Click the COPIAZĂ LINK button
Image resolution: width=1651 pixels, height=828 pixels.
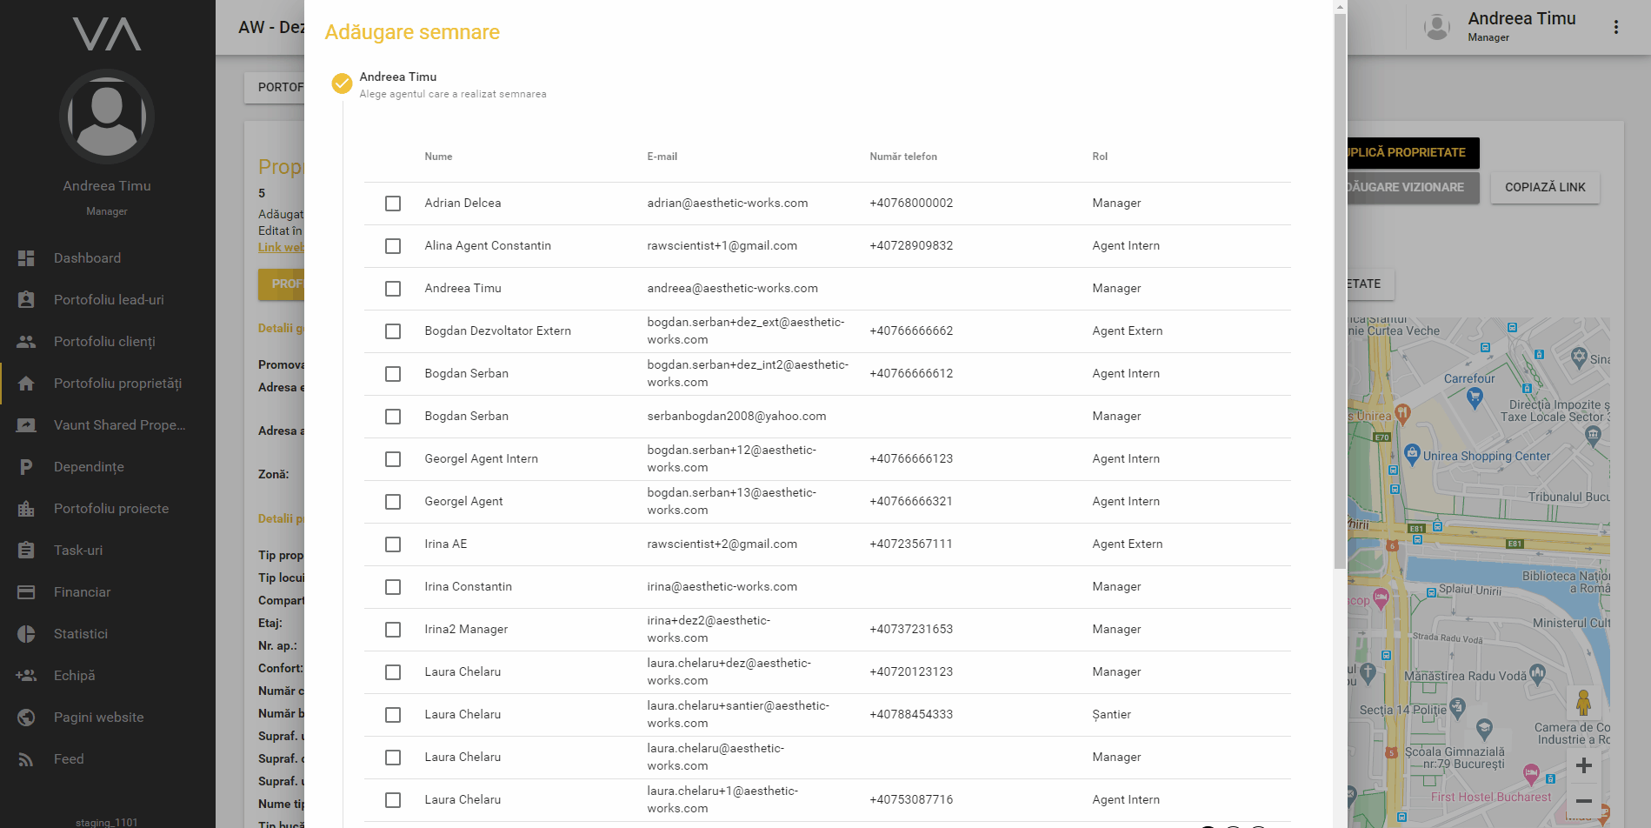pyautogui.click(x=1544, y=188)
